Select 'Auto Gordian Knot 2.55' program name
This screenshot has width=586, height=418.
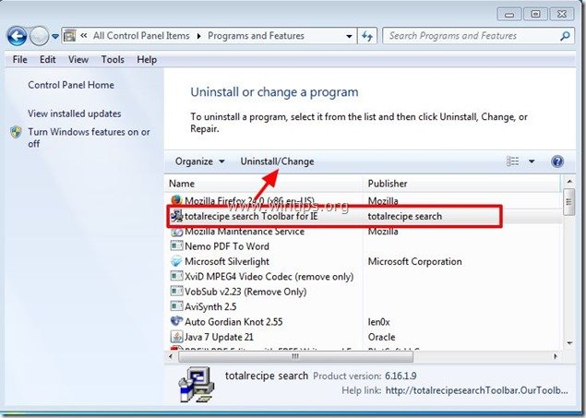tap(233, 322)
